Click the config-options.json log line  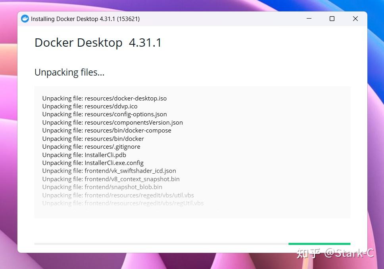tap(104, 114)
